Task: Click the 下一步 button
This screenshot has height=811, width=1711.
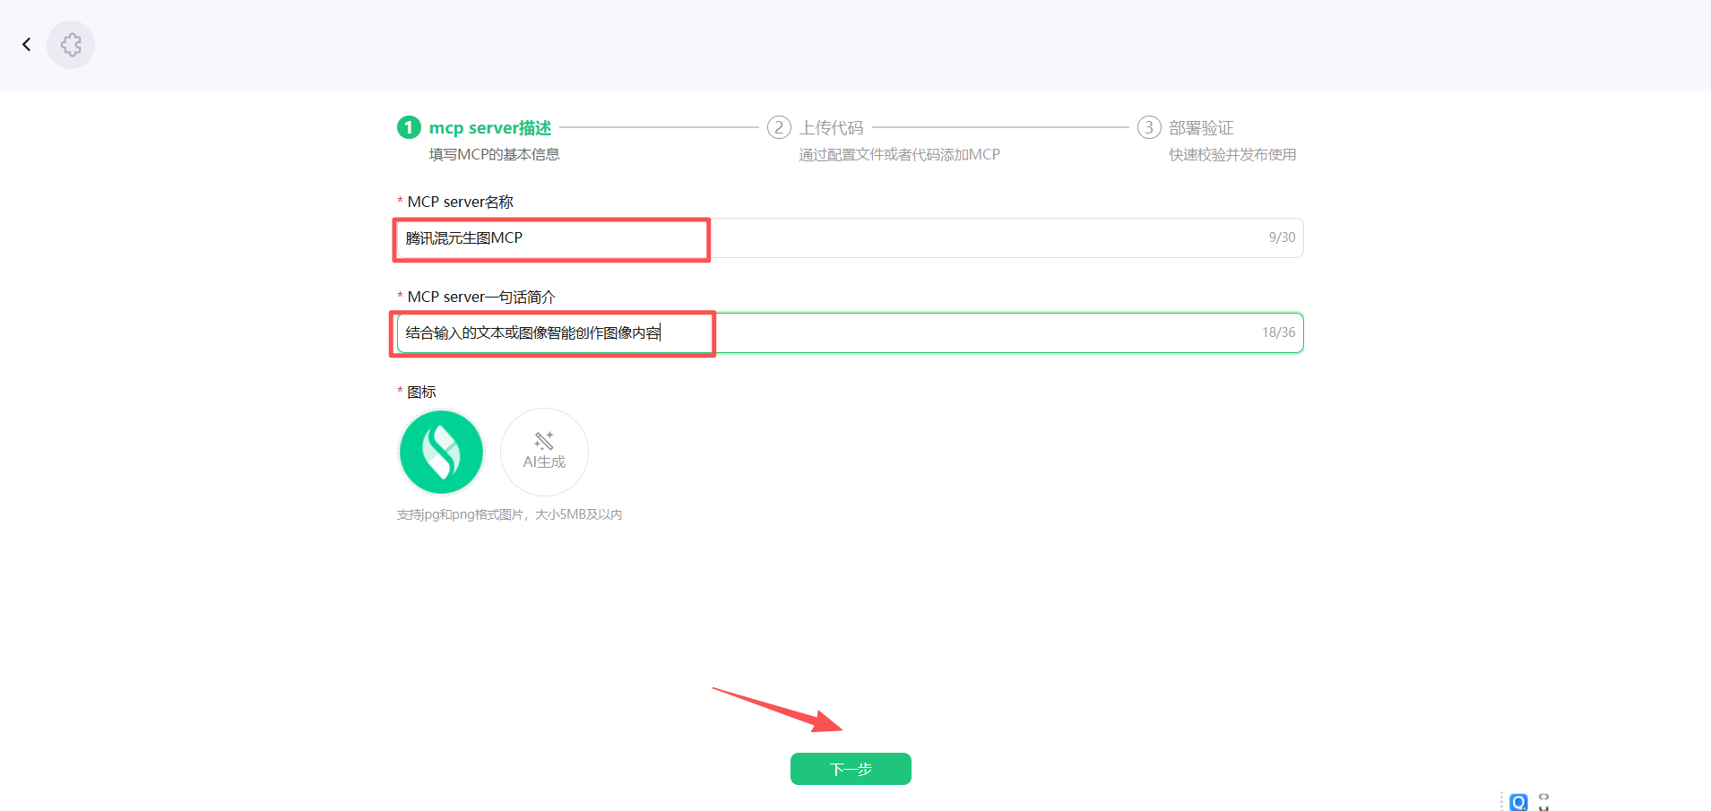Action: (851, 769)
